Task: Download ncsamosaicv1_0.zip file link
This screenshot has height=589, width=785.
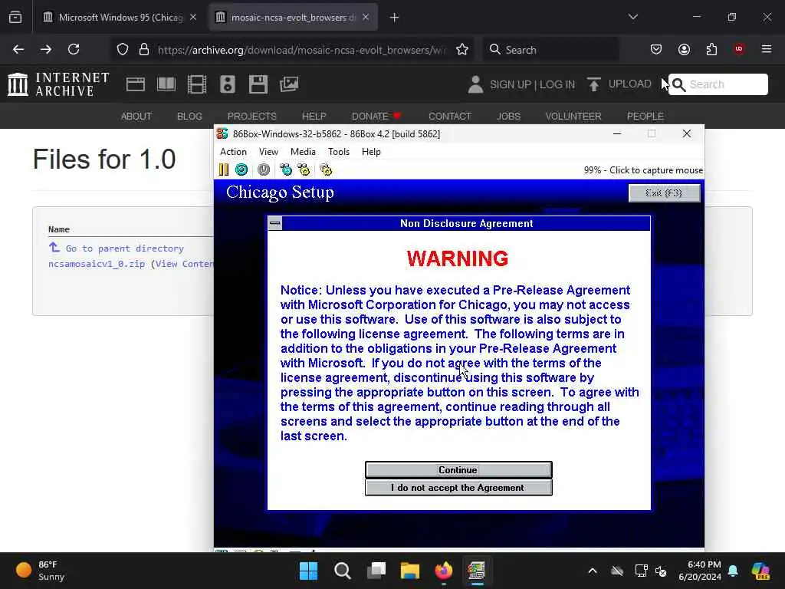Action: (x=97, y=264)
